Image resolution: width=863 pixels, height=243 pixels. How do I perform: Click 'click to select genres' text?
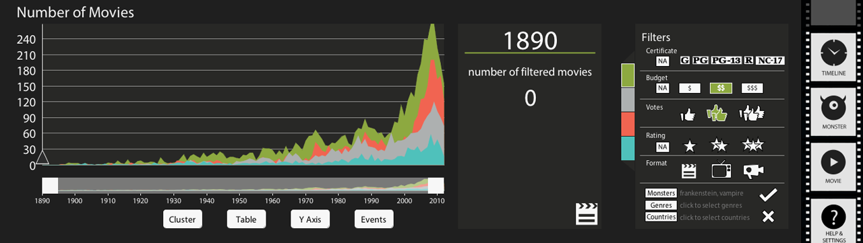click(711, 205)
